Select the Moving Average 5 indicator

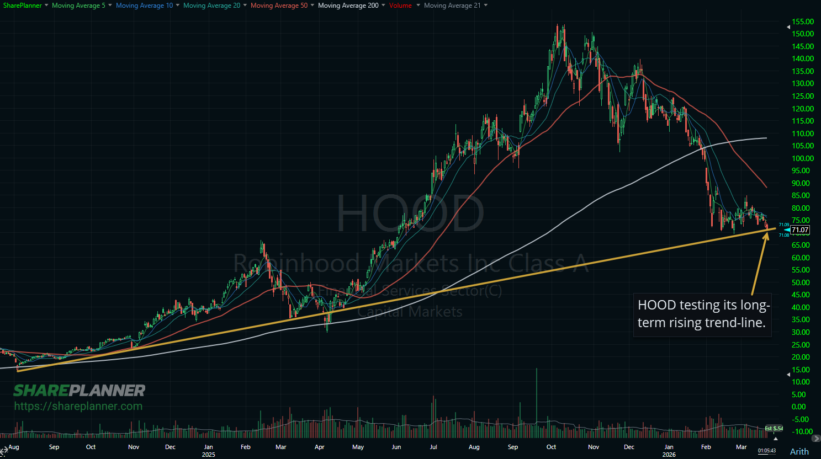tap(79, 5)
